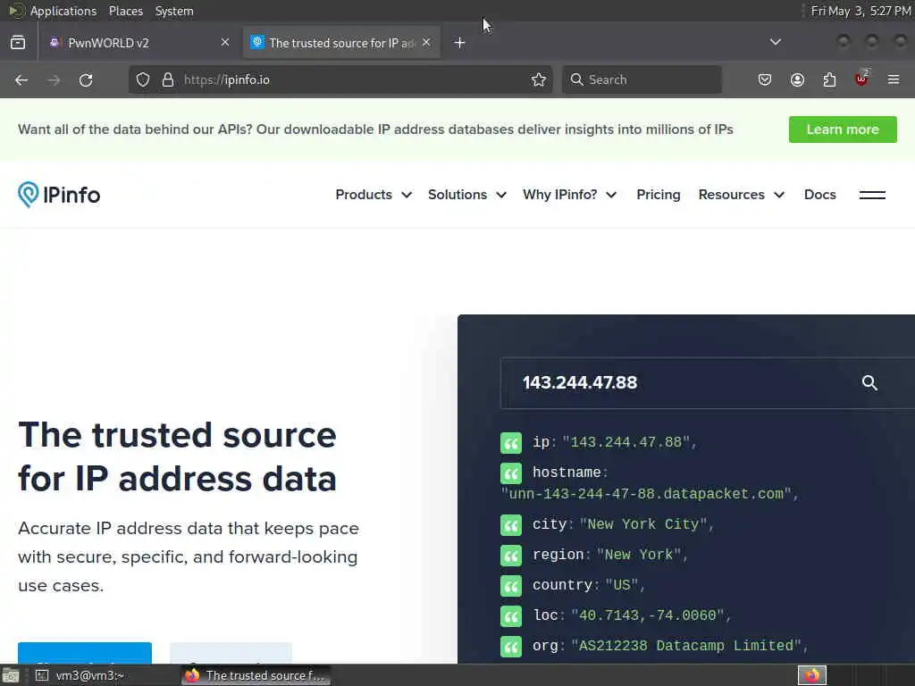
Task: Click the quote icon beside city
Action: click(511, 525)
